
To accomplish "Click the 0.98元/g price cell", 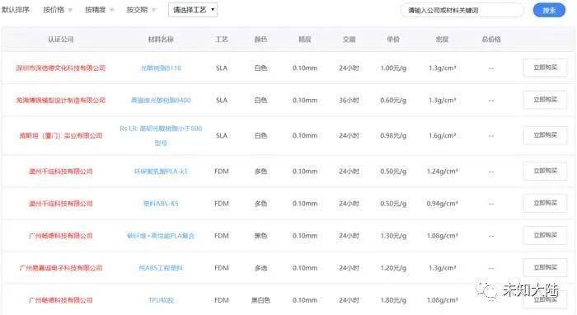I will [393, 136].
